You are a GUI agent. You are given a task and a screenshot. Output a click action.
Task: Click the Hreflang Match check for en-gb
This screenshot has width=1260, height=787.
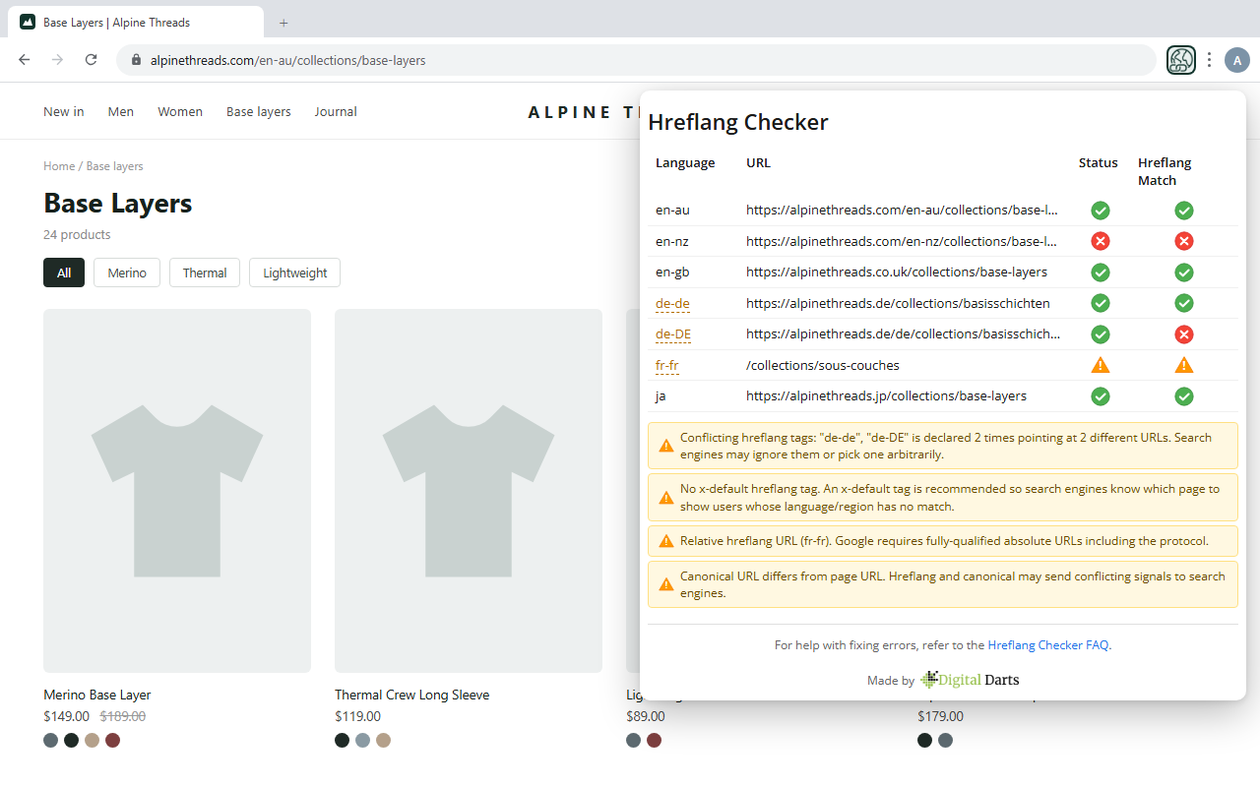(x=1184, y=272)
